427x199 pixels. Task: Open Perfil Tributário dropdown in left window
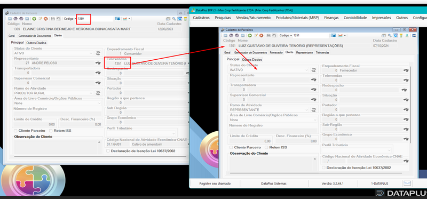coord(173,134)
